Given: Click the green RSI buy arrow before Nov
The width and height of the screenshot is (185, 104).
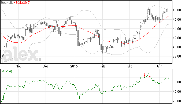Looking at the screenshot, I should pos(3,98).
